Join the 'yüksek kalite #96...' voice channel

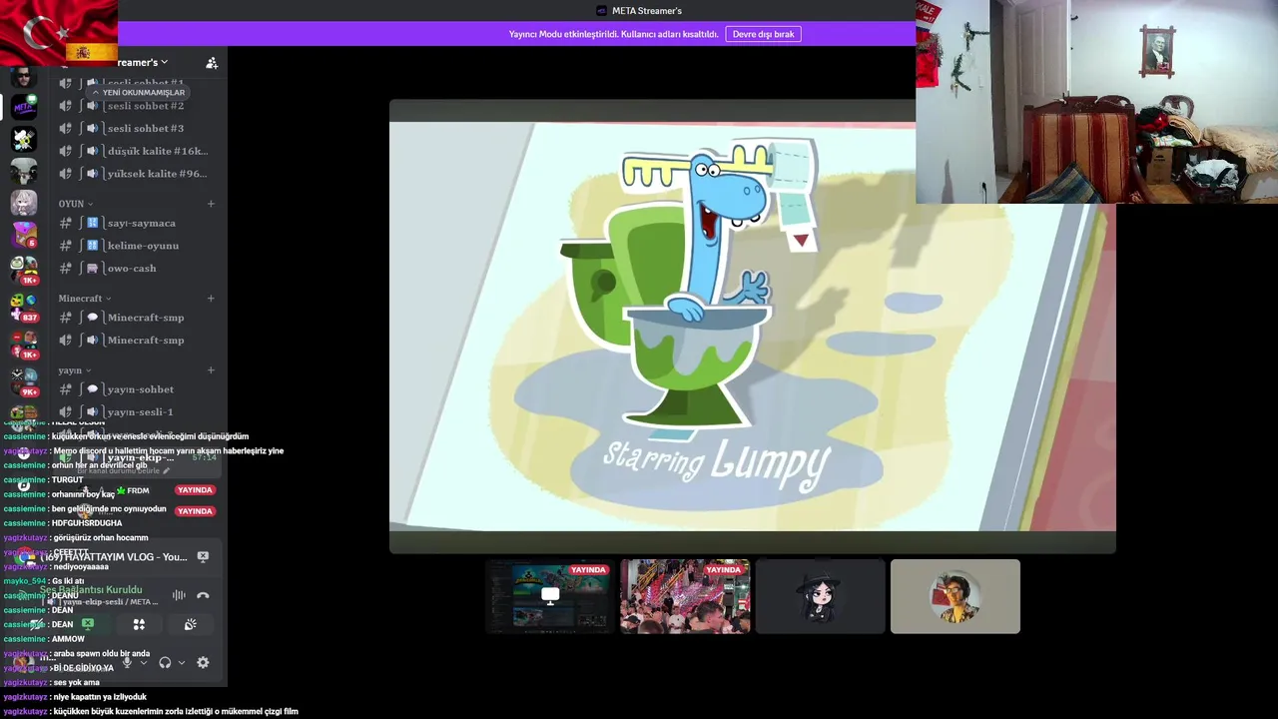[138, 174]
